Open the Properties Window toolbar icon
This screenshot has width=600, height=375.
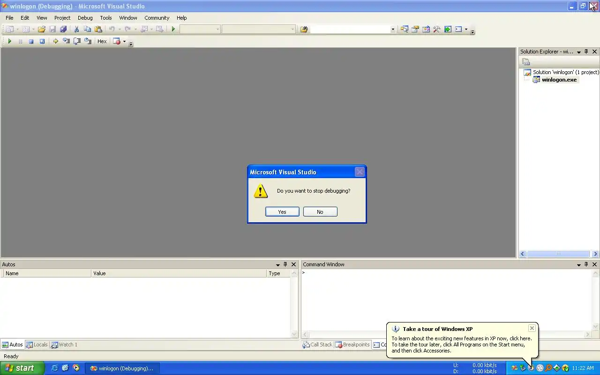click(415, 29)
